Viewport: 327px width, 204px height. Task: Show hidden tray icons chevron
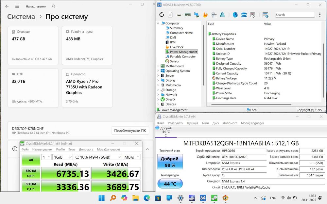pos(255,198)
